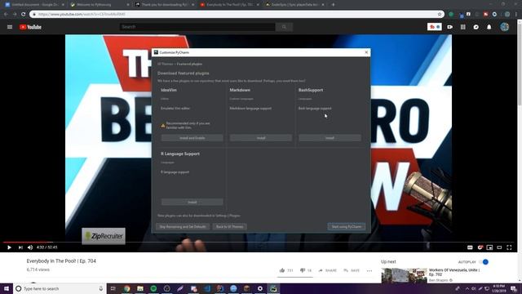This screenshot has height=294, width=522.
Task: Skip to next video in player
Action: click(x=20, y=247)
